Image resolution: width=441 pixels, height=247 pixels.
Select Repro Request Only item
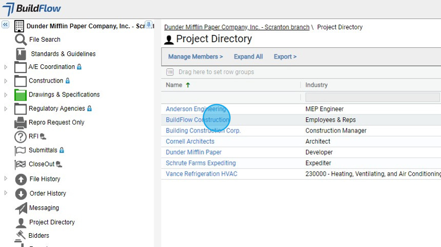pyautogui.click(x=56, y=123)
